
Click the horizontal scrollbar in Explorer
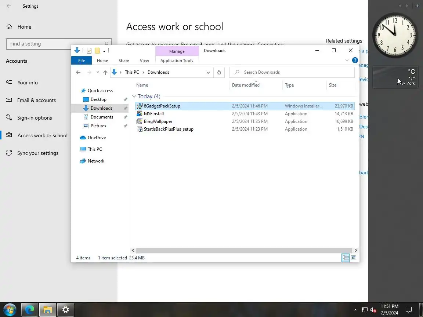point(244,251)
